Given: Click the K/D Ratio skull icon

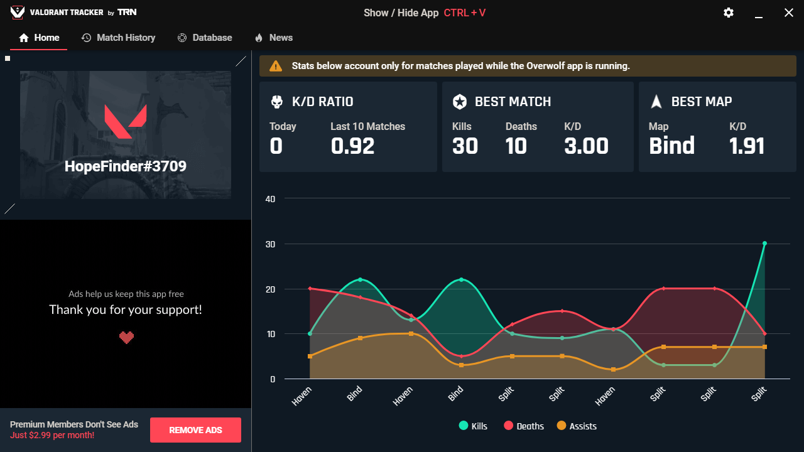Looking at the screenshot, I should pos(276,102).
